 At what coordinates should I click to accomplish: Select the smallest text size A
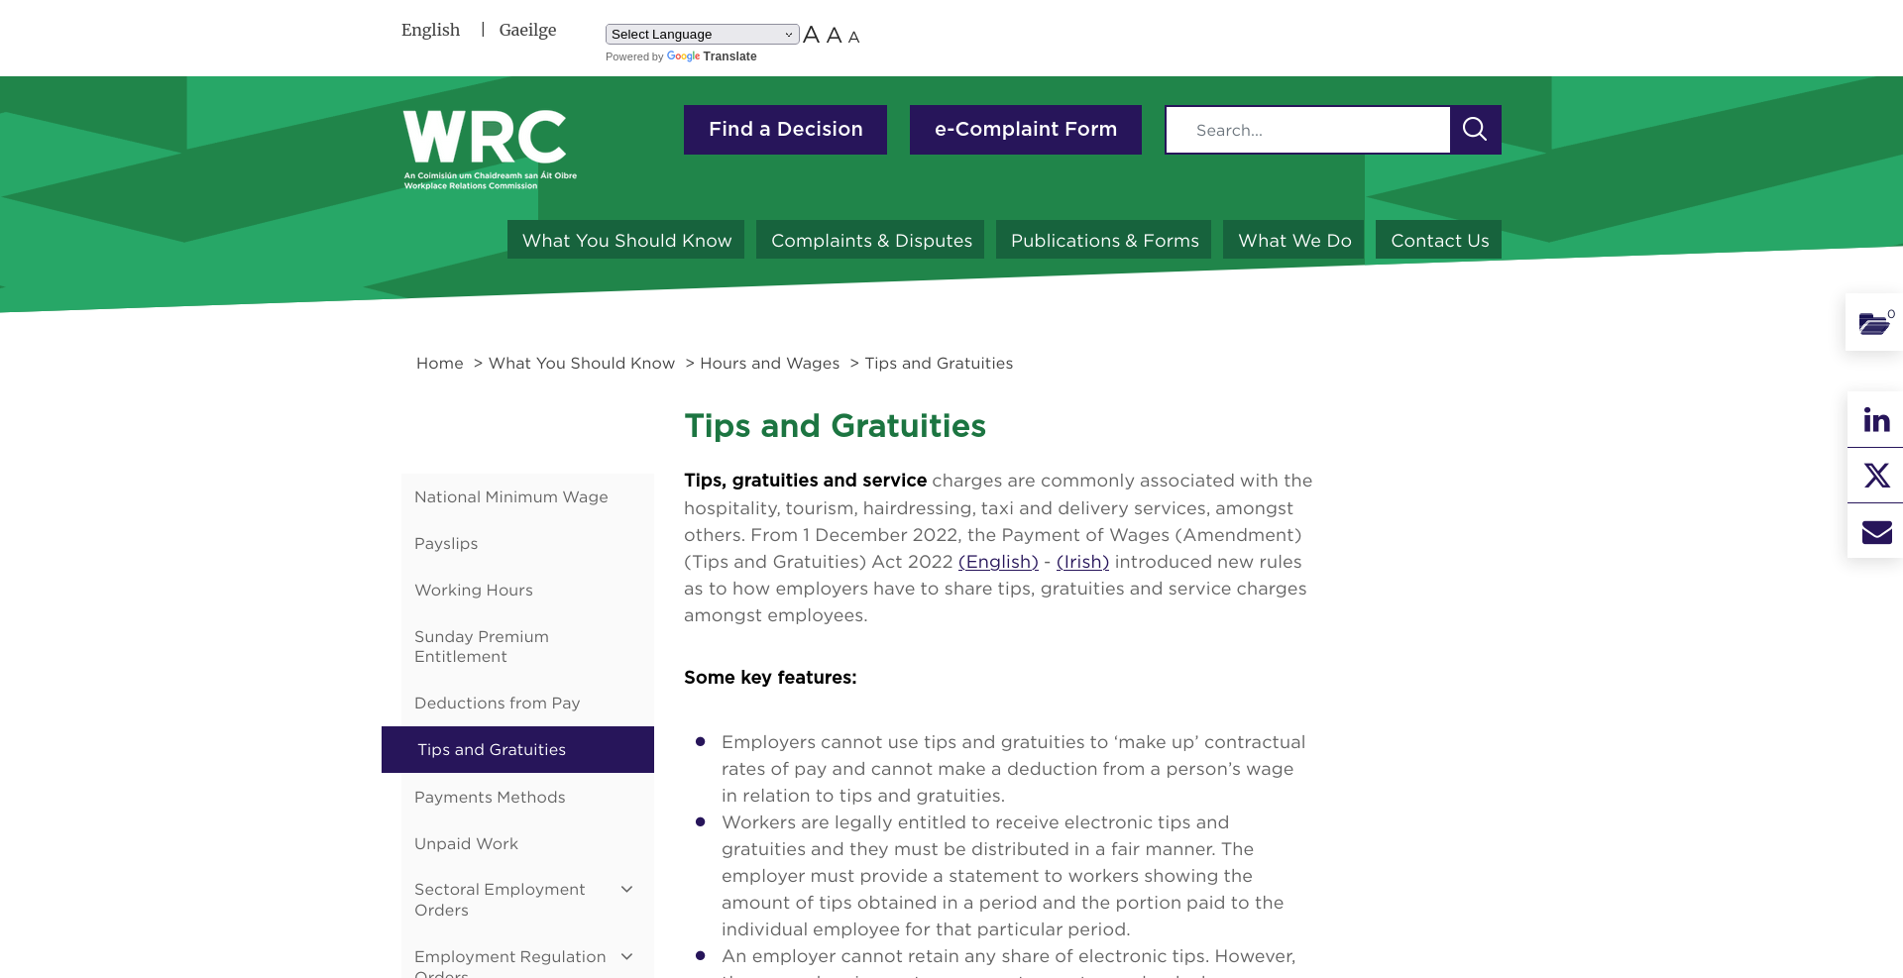853,38
